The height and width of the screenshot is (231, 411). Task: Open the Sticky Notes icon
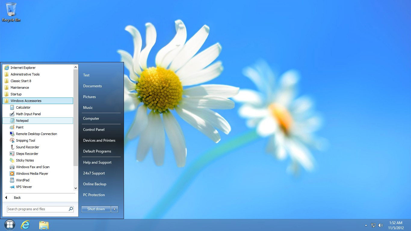click(x=12, y=160)
